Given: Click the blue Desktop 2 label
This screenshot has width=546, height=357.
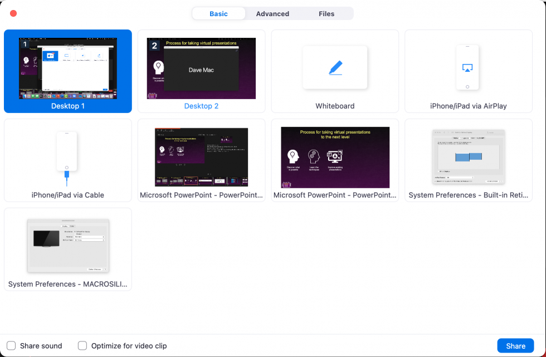Looking at the screenshot, I should 201,106.
